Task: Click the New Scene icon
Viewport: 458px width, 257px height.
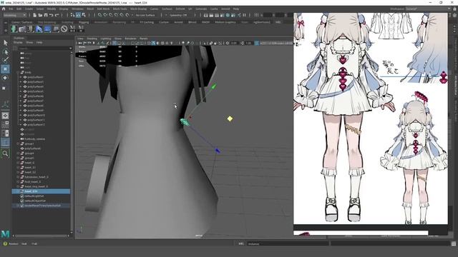Action: (x=35, y=15)
